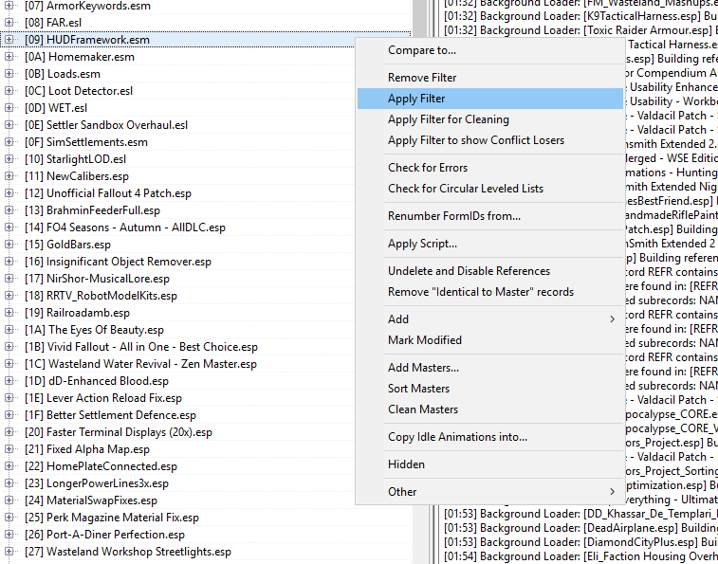Expand the ArmorKeywords.esm tree node
The height and width of the screenshot is (564, 718).
[9, 6]
